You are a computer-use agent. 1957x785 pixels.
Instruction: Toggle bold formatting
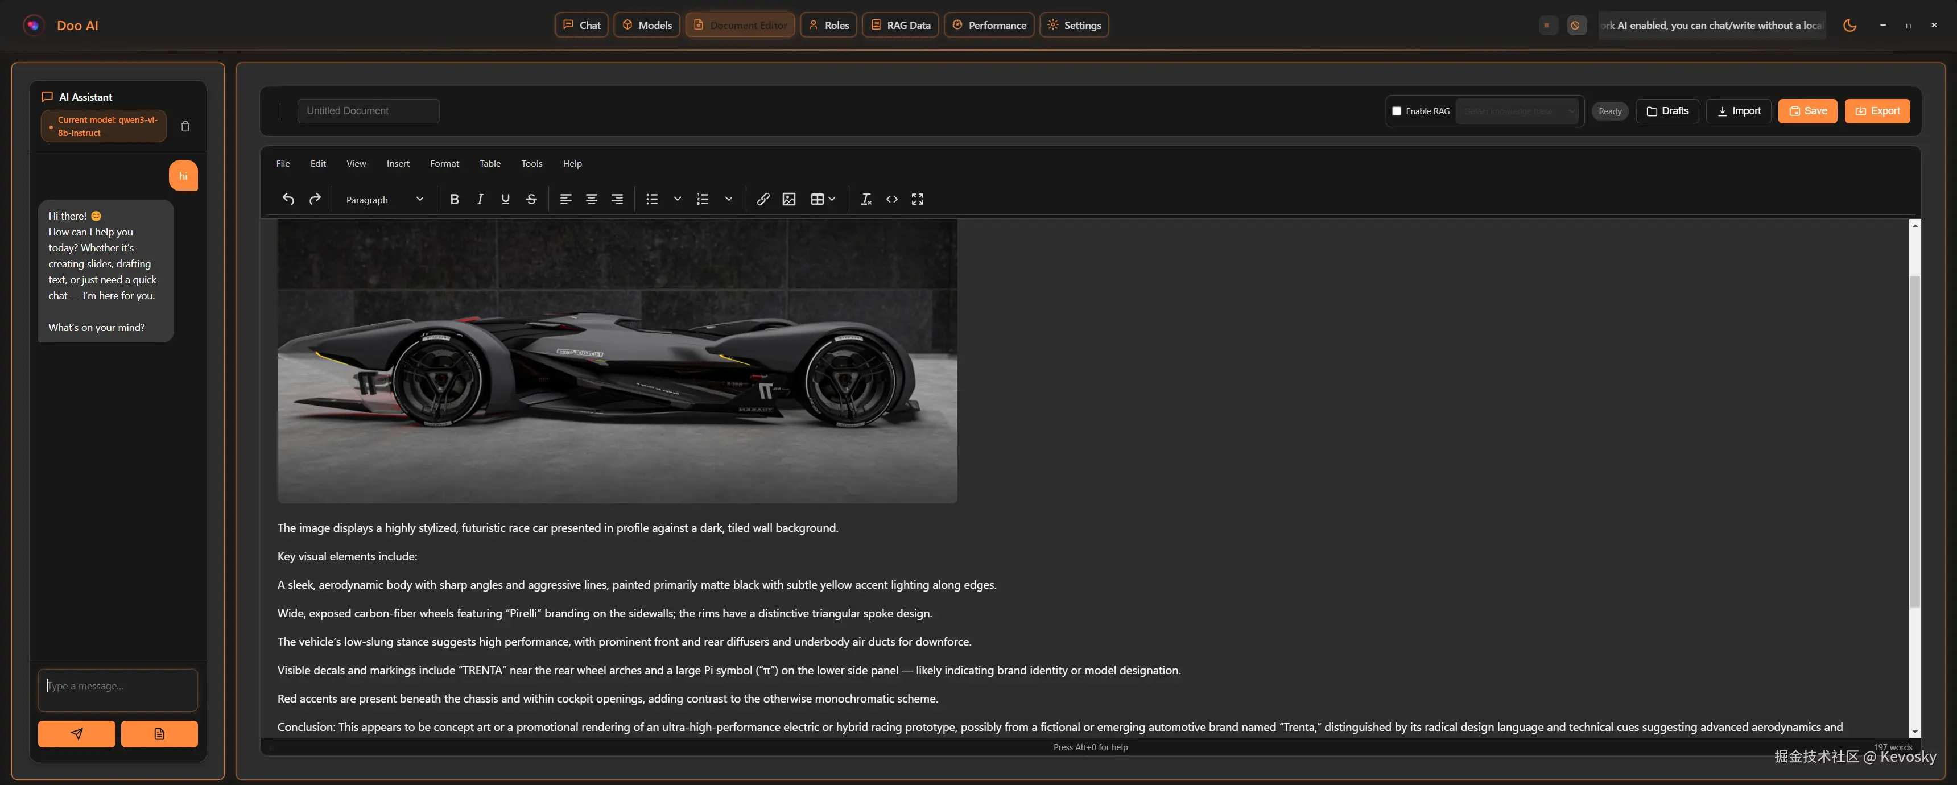(x=455, y=199)
